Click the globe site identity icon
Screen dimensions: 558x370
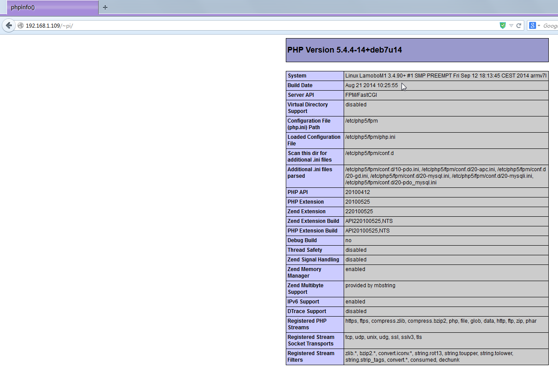[x=21, y=26]
